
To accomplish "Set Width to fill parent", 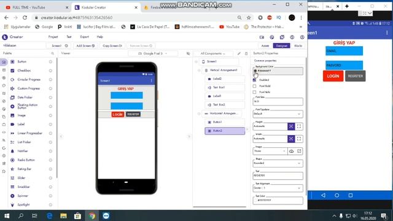I will (x=299, y=139).
